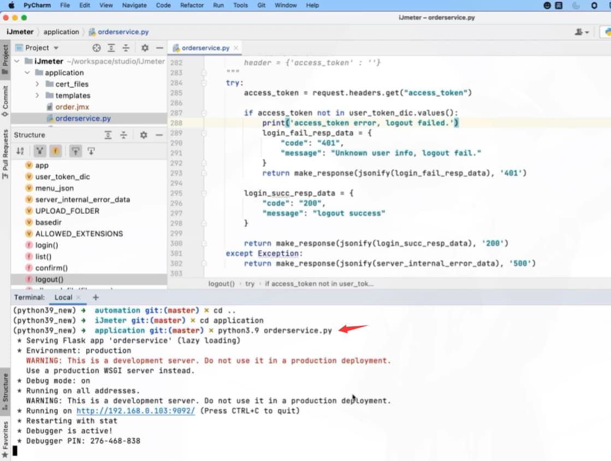Expand the cert_files folder
The width and height of the screenshot is (611, 461).
click(x=38, y=84)
